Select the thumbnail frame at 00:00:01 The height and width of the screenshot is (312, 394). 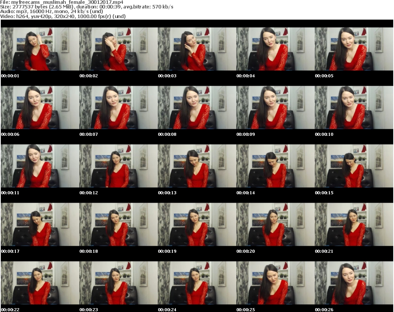pyautogui.click(x=40, y=49)
